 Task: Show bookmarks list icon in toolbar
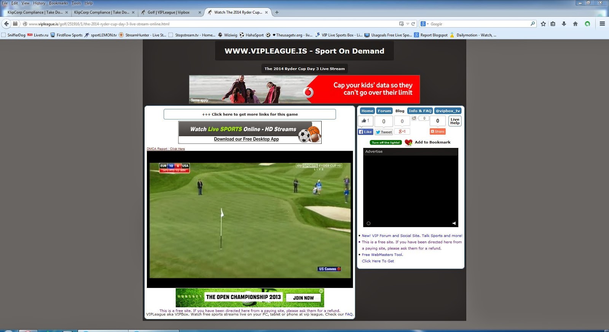click(x=553, y=24)
